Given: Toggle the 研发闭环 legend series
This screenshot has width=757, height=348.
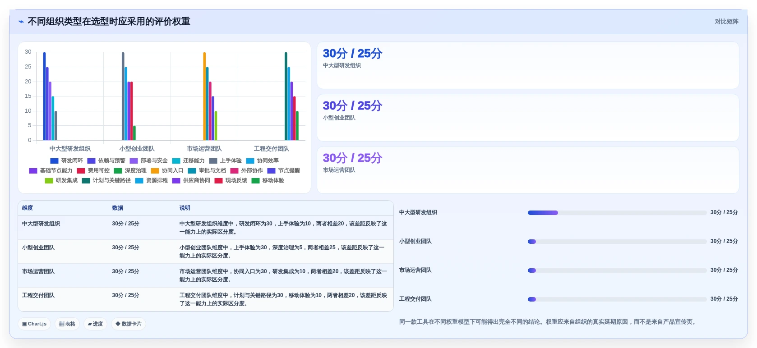Looking at the screenshot, I should [67, 160].
